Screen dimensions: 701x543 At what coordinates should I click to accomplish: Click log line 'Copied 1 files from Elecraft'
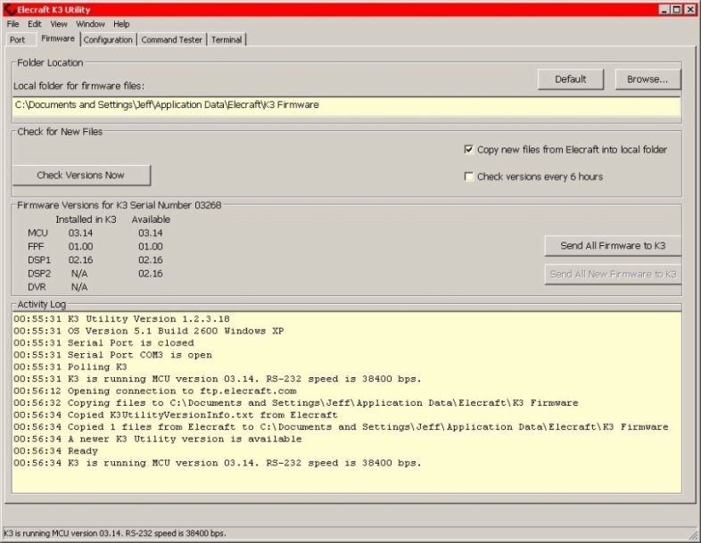(x=341, y=427)
